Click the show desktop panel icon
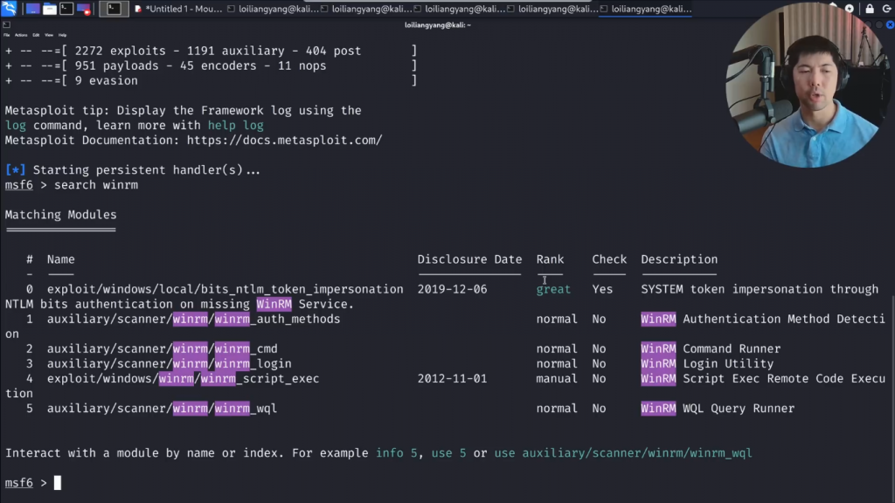The image size is (895, 503). coord(32,9)
